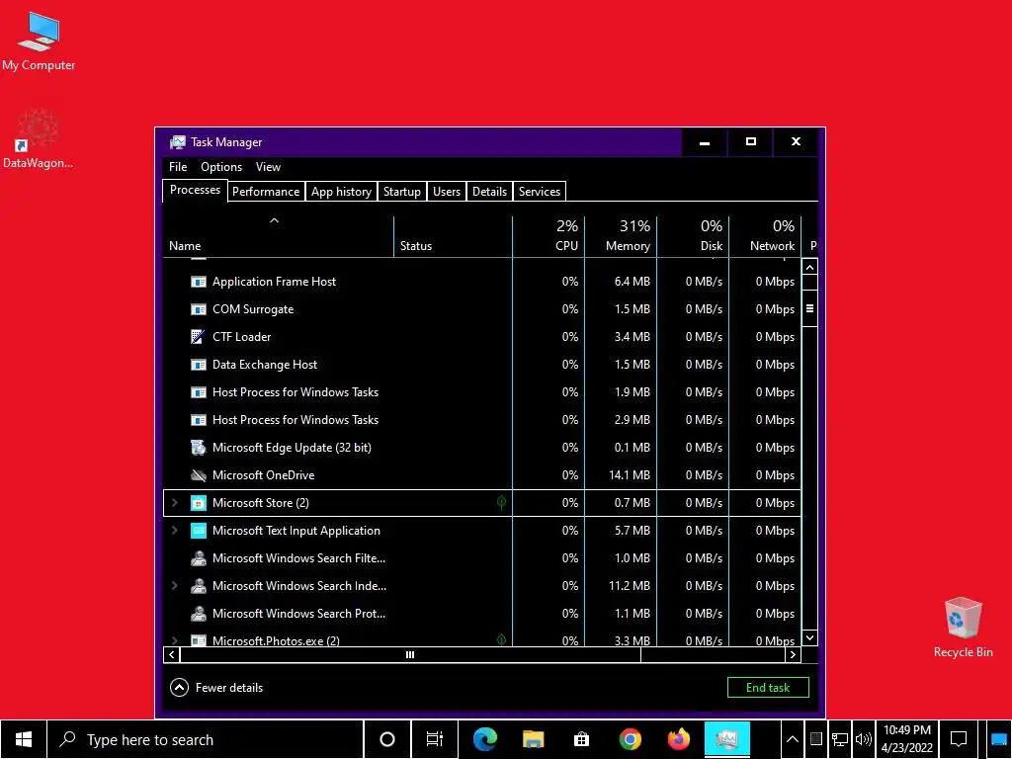Select the first Host Process for Windows Tasks, 1.9 MB
The height and width of the screenshot is (759, 1012).
482,392
